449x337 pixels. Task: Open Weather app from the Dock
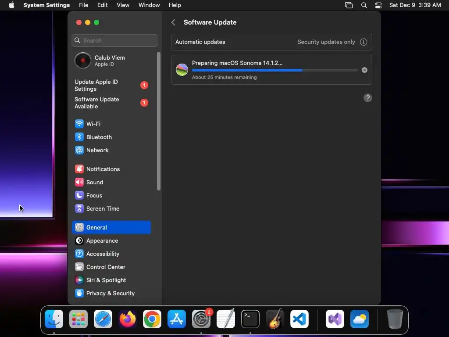coord(360,319)
